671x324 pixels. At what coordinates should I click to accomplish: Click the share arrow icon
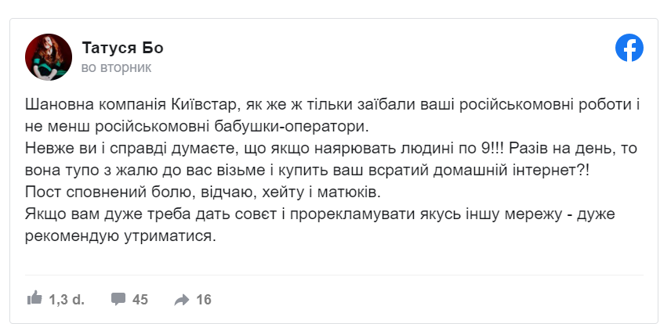pyautogui.click(x=182, y=300)
